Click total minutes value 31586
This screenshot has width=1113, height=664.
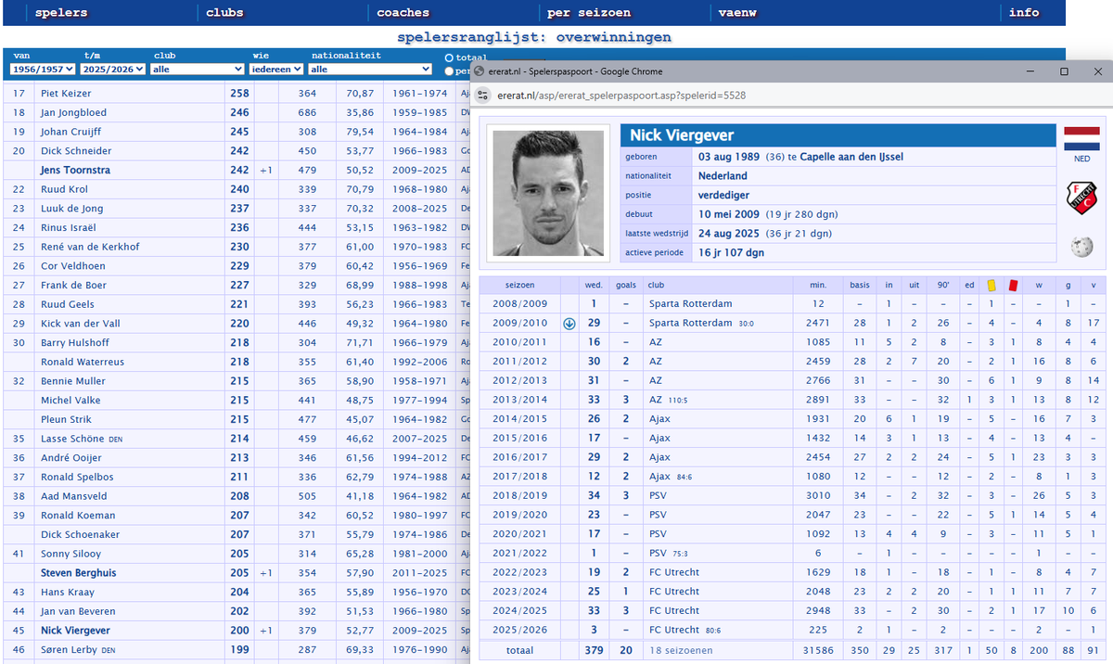[817, 651]
